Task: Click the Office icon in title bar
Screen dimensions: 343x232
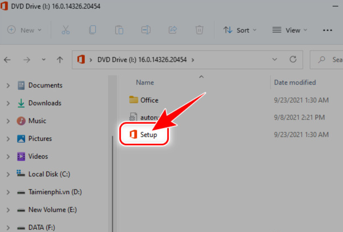Action: tap(4, 6)
